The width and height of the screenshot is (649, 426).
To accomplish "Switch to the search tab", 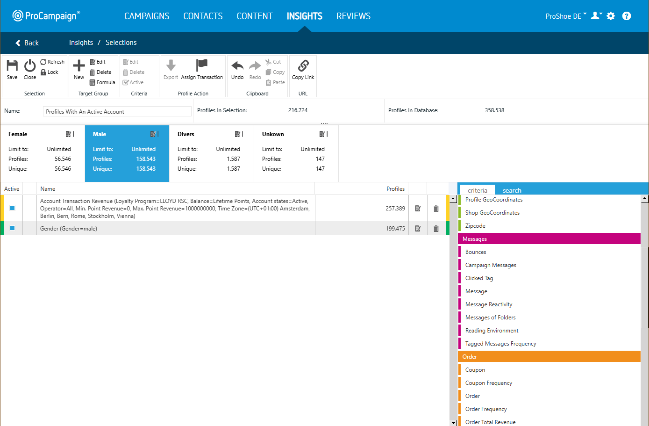I will [x=512, y=190].
